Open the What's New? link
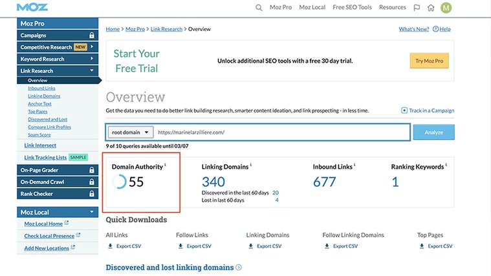The height and width of the screenshot is (276, 491). point(413,29)
